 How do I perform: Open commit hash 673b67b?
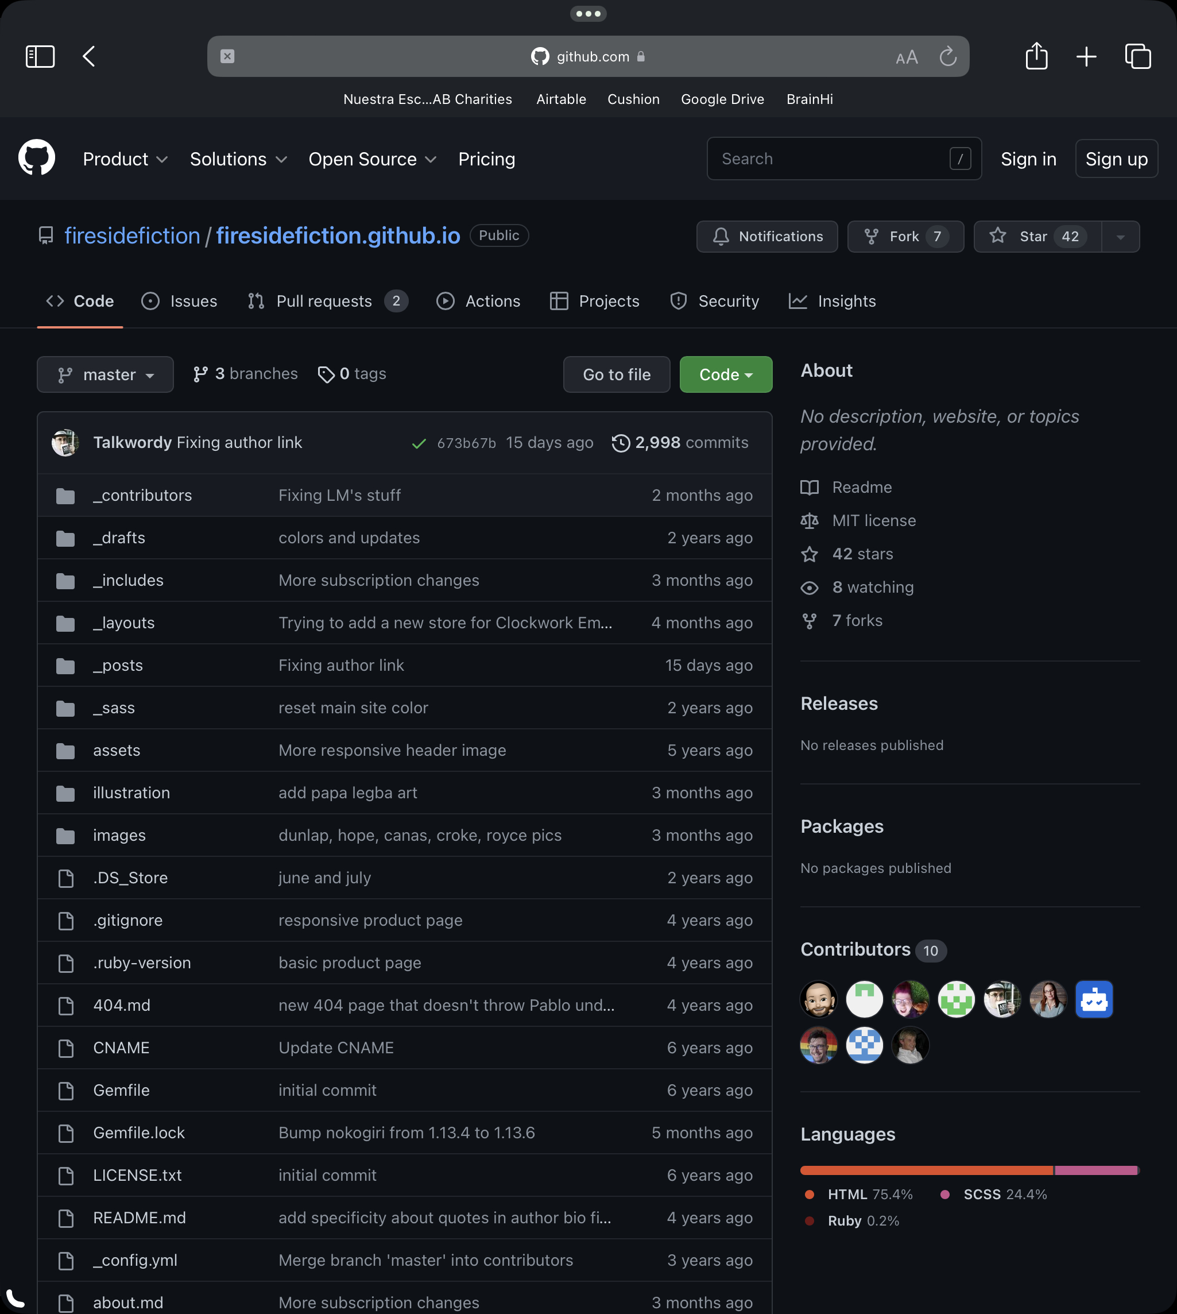[466, 443]
